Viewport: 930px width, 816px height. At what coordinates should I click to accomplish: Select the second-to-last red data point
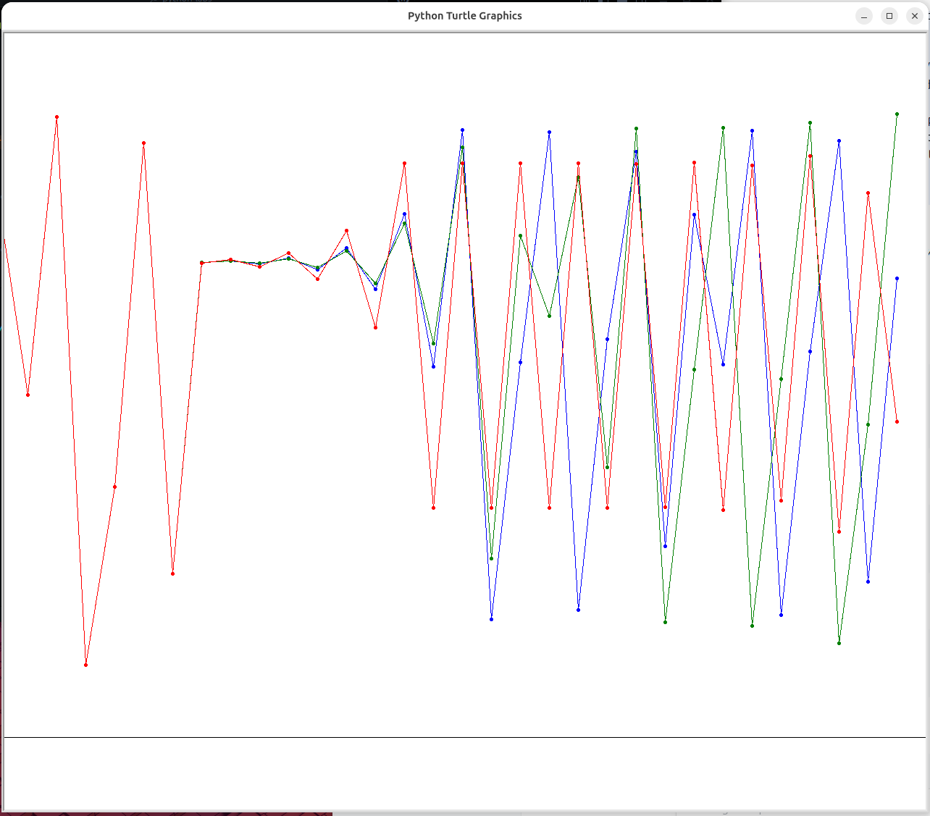pyautogui.click(x=868, y=193)
